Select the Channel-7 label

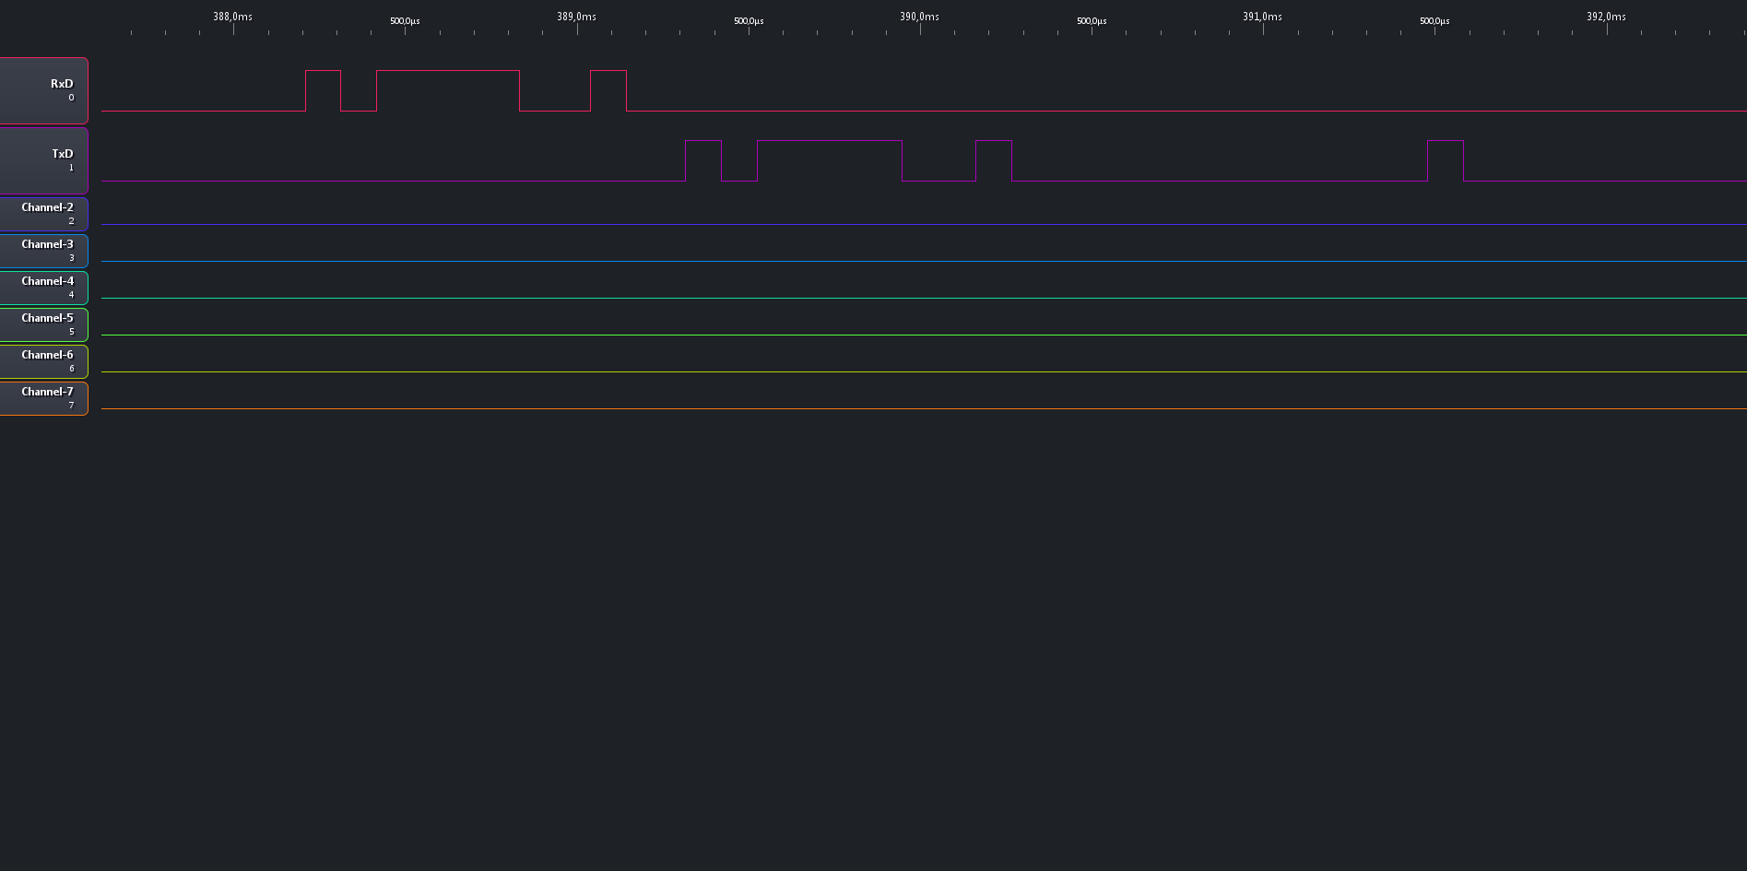[x=43, y=398]
